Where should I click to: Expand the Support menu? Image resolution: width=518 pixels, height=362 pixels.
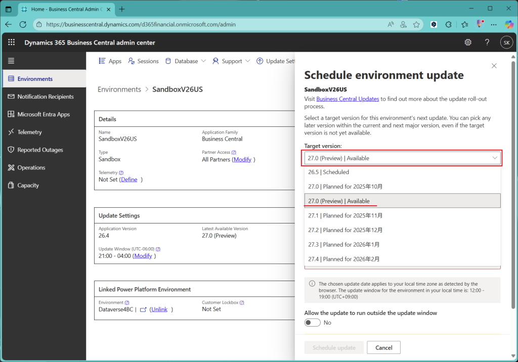[x=232, y=61]
